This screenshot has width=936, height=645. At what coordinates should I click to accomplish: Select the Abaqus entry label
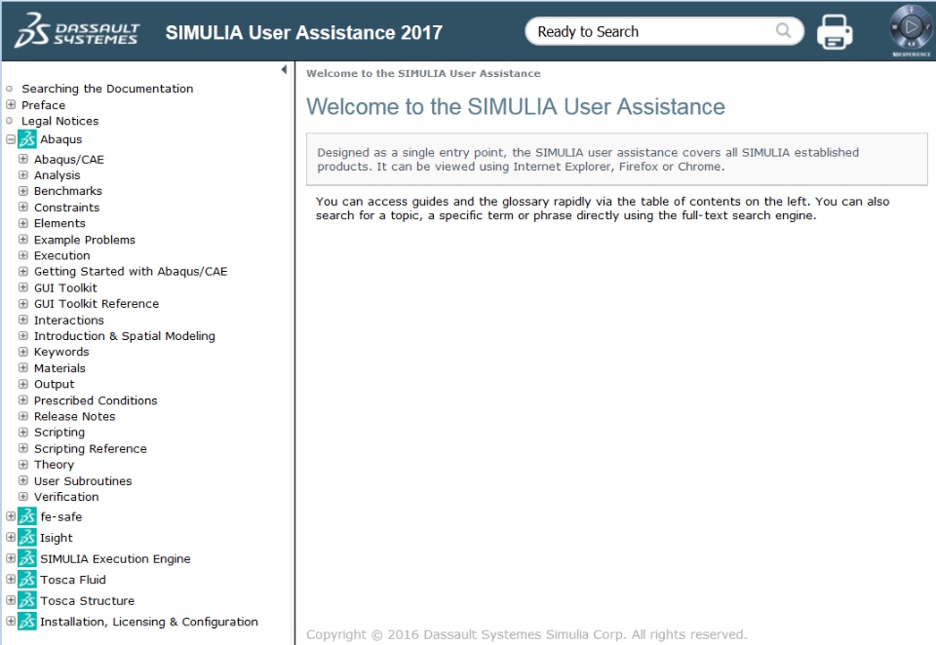(x=60, y=139)
